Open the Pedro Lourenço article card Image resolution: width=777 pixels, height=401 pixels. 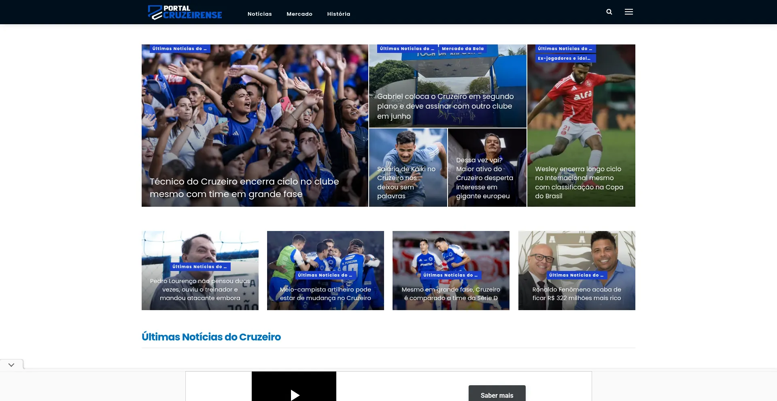pyautogui.click(x=200, y=290)
